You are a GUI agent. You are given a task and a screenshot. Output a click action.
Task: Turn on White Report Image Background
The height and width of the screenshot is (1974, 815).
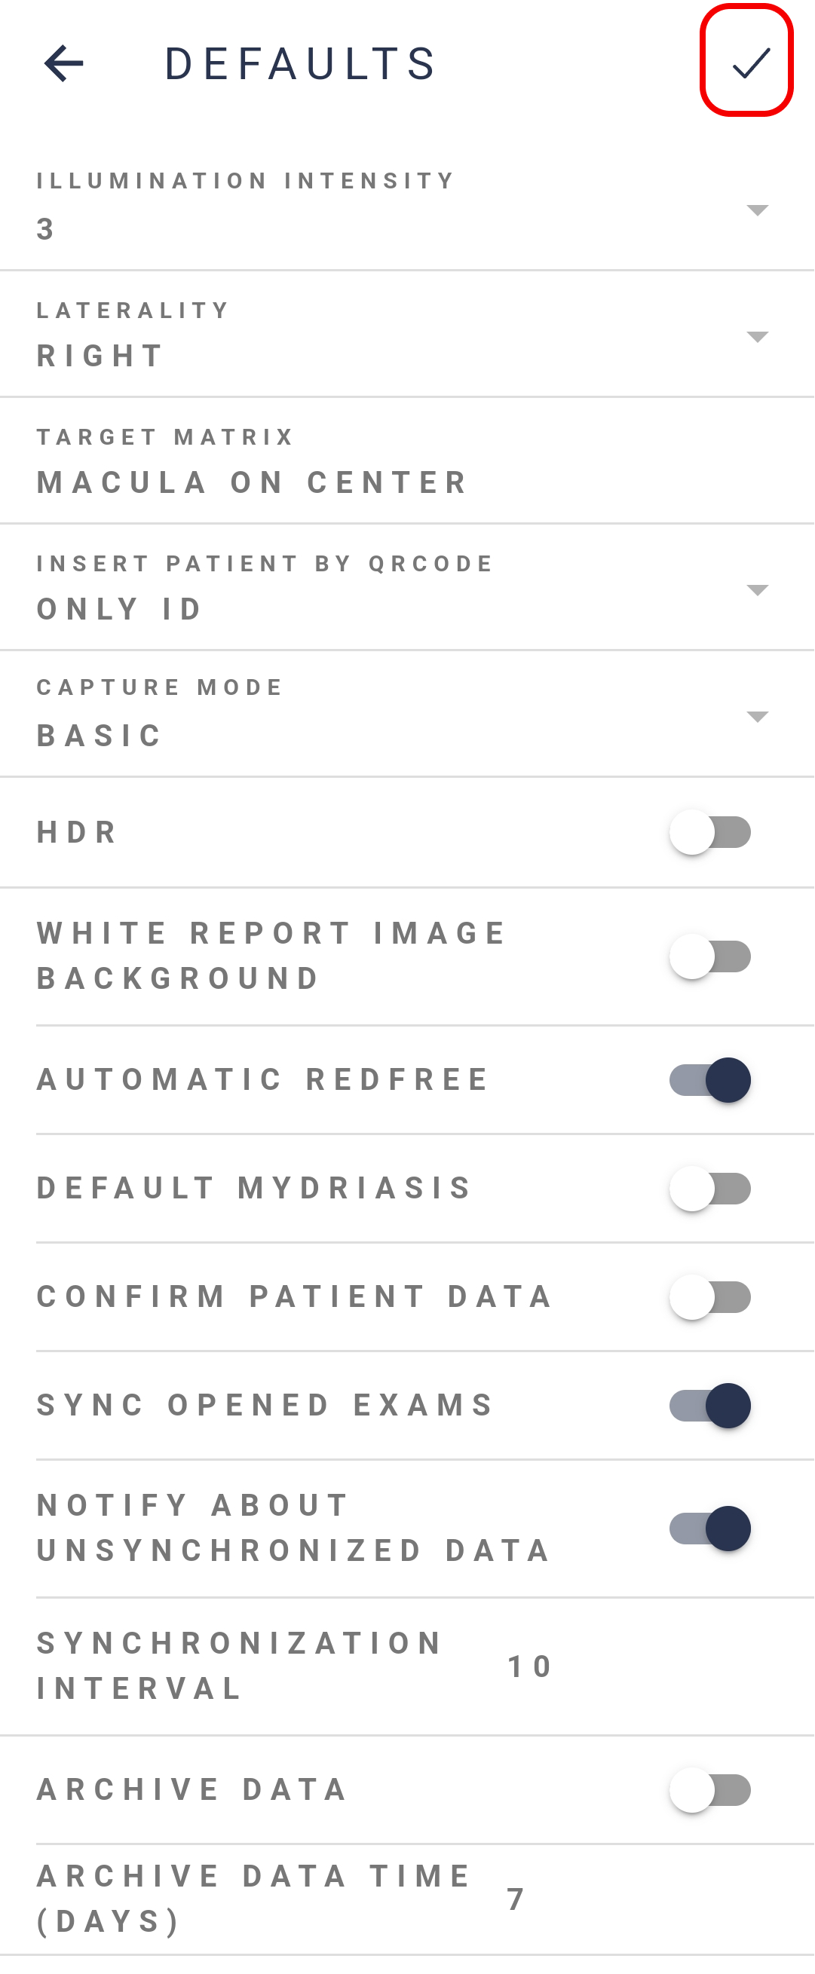[710, 956]
